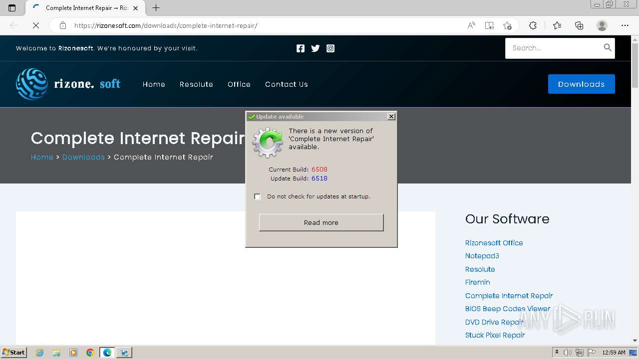This screenshot has width=639, height=359.
Task: Open Rizonesoft Office sidebar link
Action: [494, 243]
